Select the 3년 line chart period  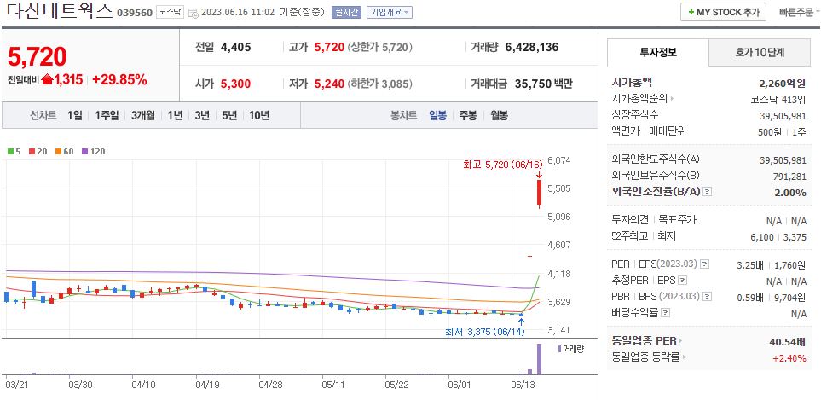click(202, 116)
